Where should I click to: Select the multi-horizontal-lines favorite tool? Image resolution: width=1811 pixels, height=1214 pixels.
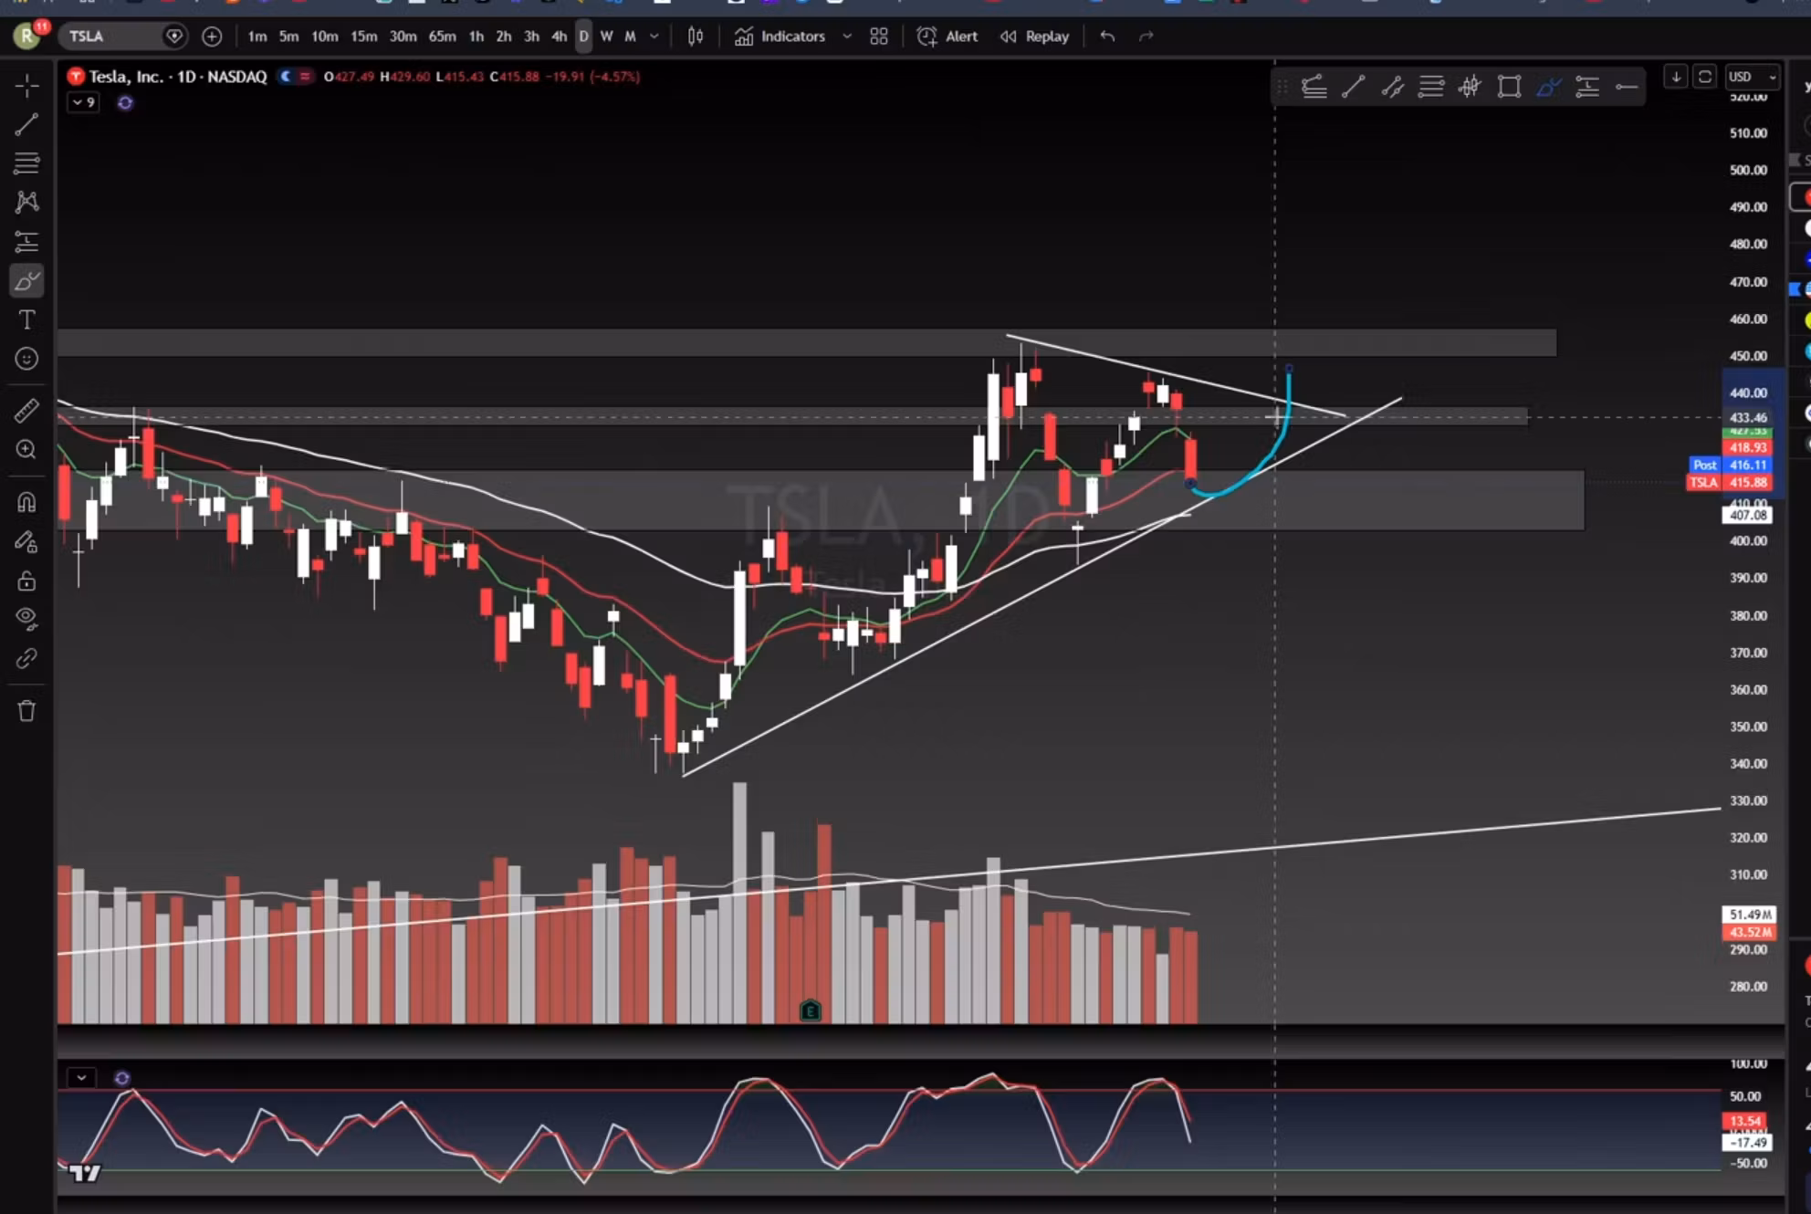tap(1431, 87)
